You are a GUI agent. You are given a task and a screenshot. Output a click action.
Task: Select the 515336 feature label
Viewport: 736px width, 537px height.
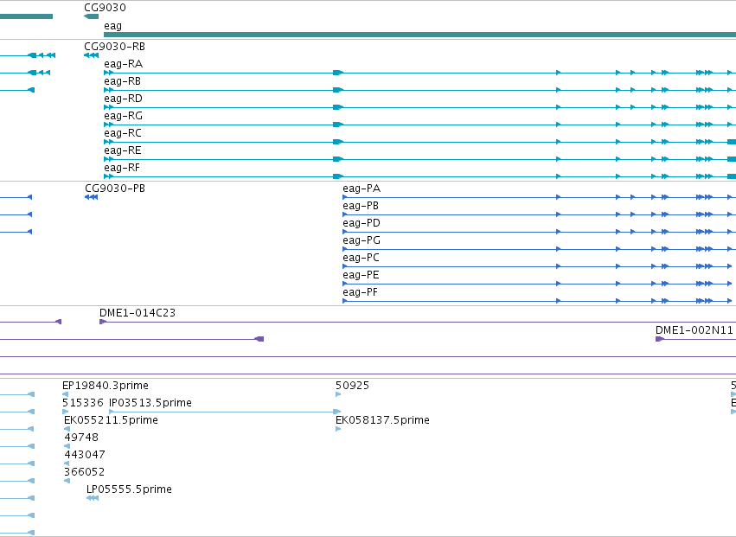[x=83, y=403]
